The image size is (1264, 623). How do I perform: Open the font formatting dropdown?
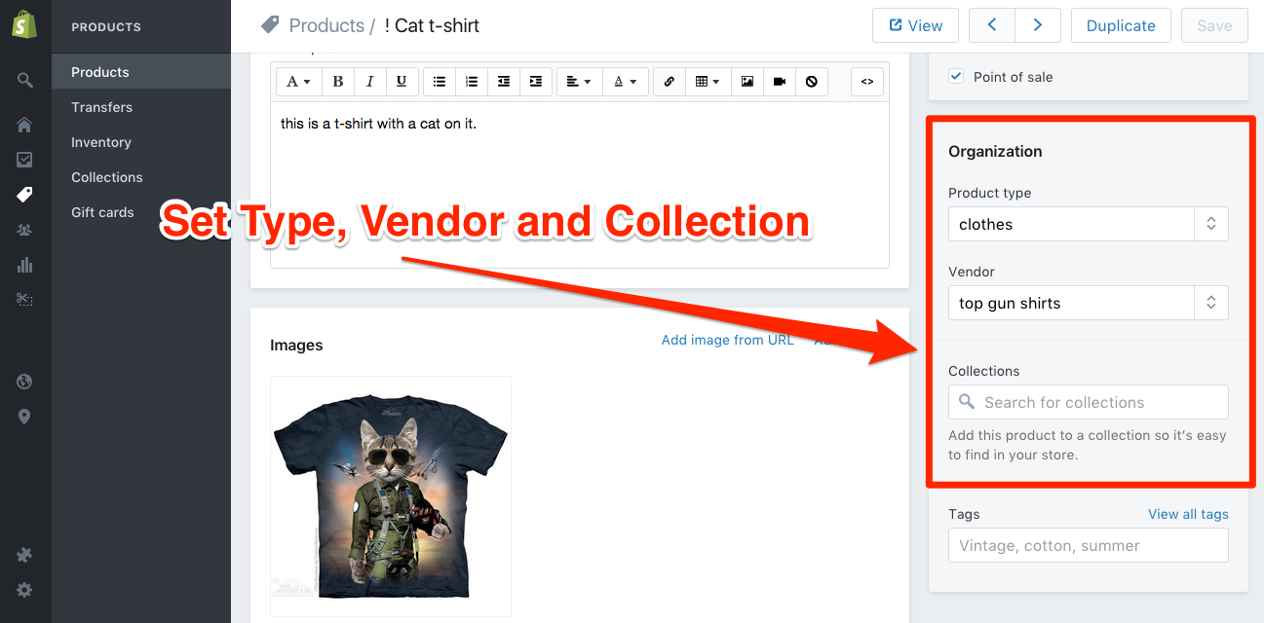pos(298,82)
